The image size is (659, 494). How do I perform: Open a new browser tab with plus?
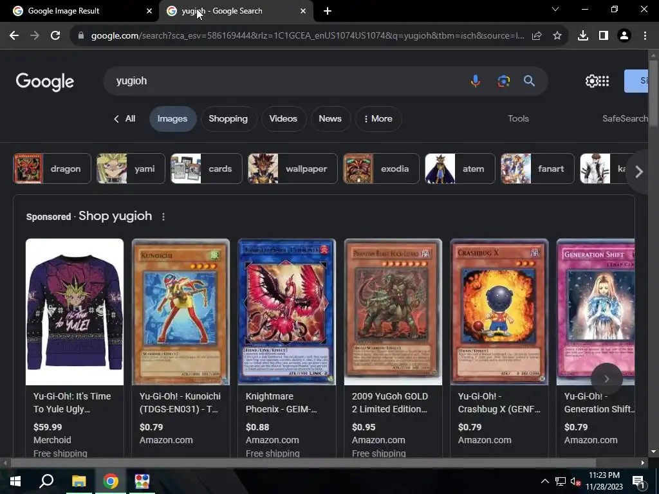[328, 11]
